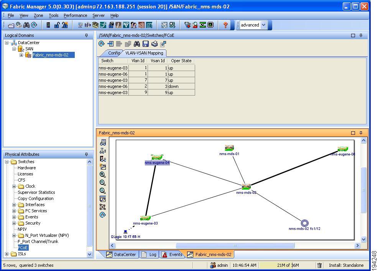Switch to the DataCenter tab

(x=122, y=254)
